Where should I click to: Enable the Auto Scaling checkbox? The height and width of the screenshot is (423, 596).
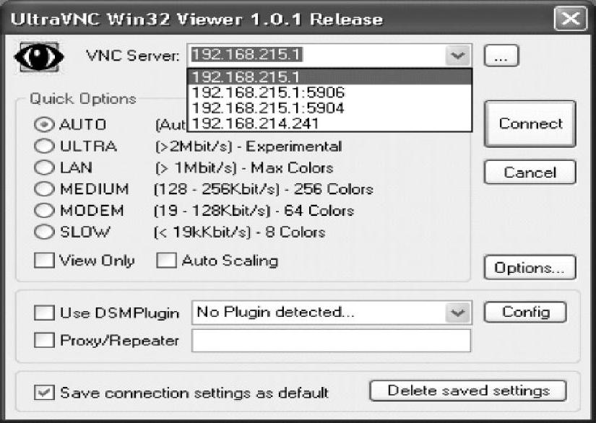click(166, 261)
